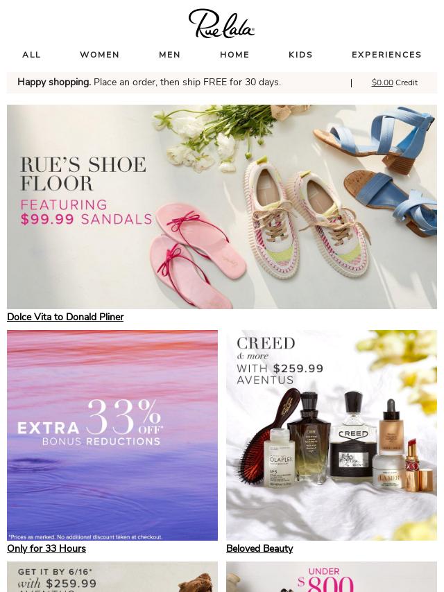Click the Only for 33 Hours link
Screen dimensions: 444x592
click(46, 548)
